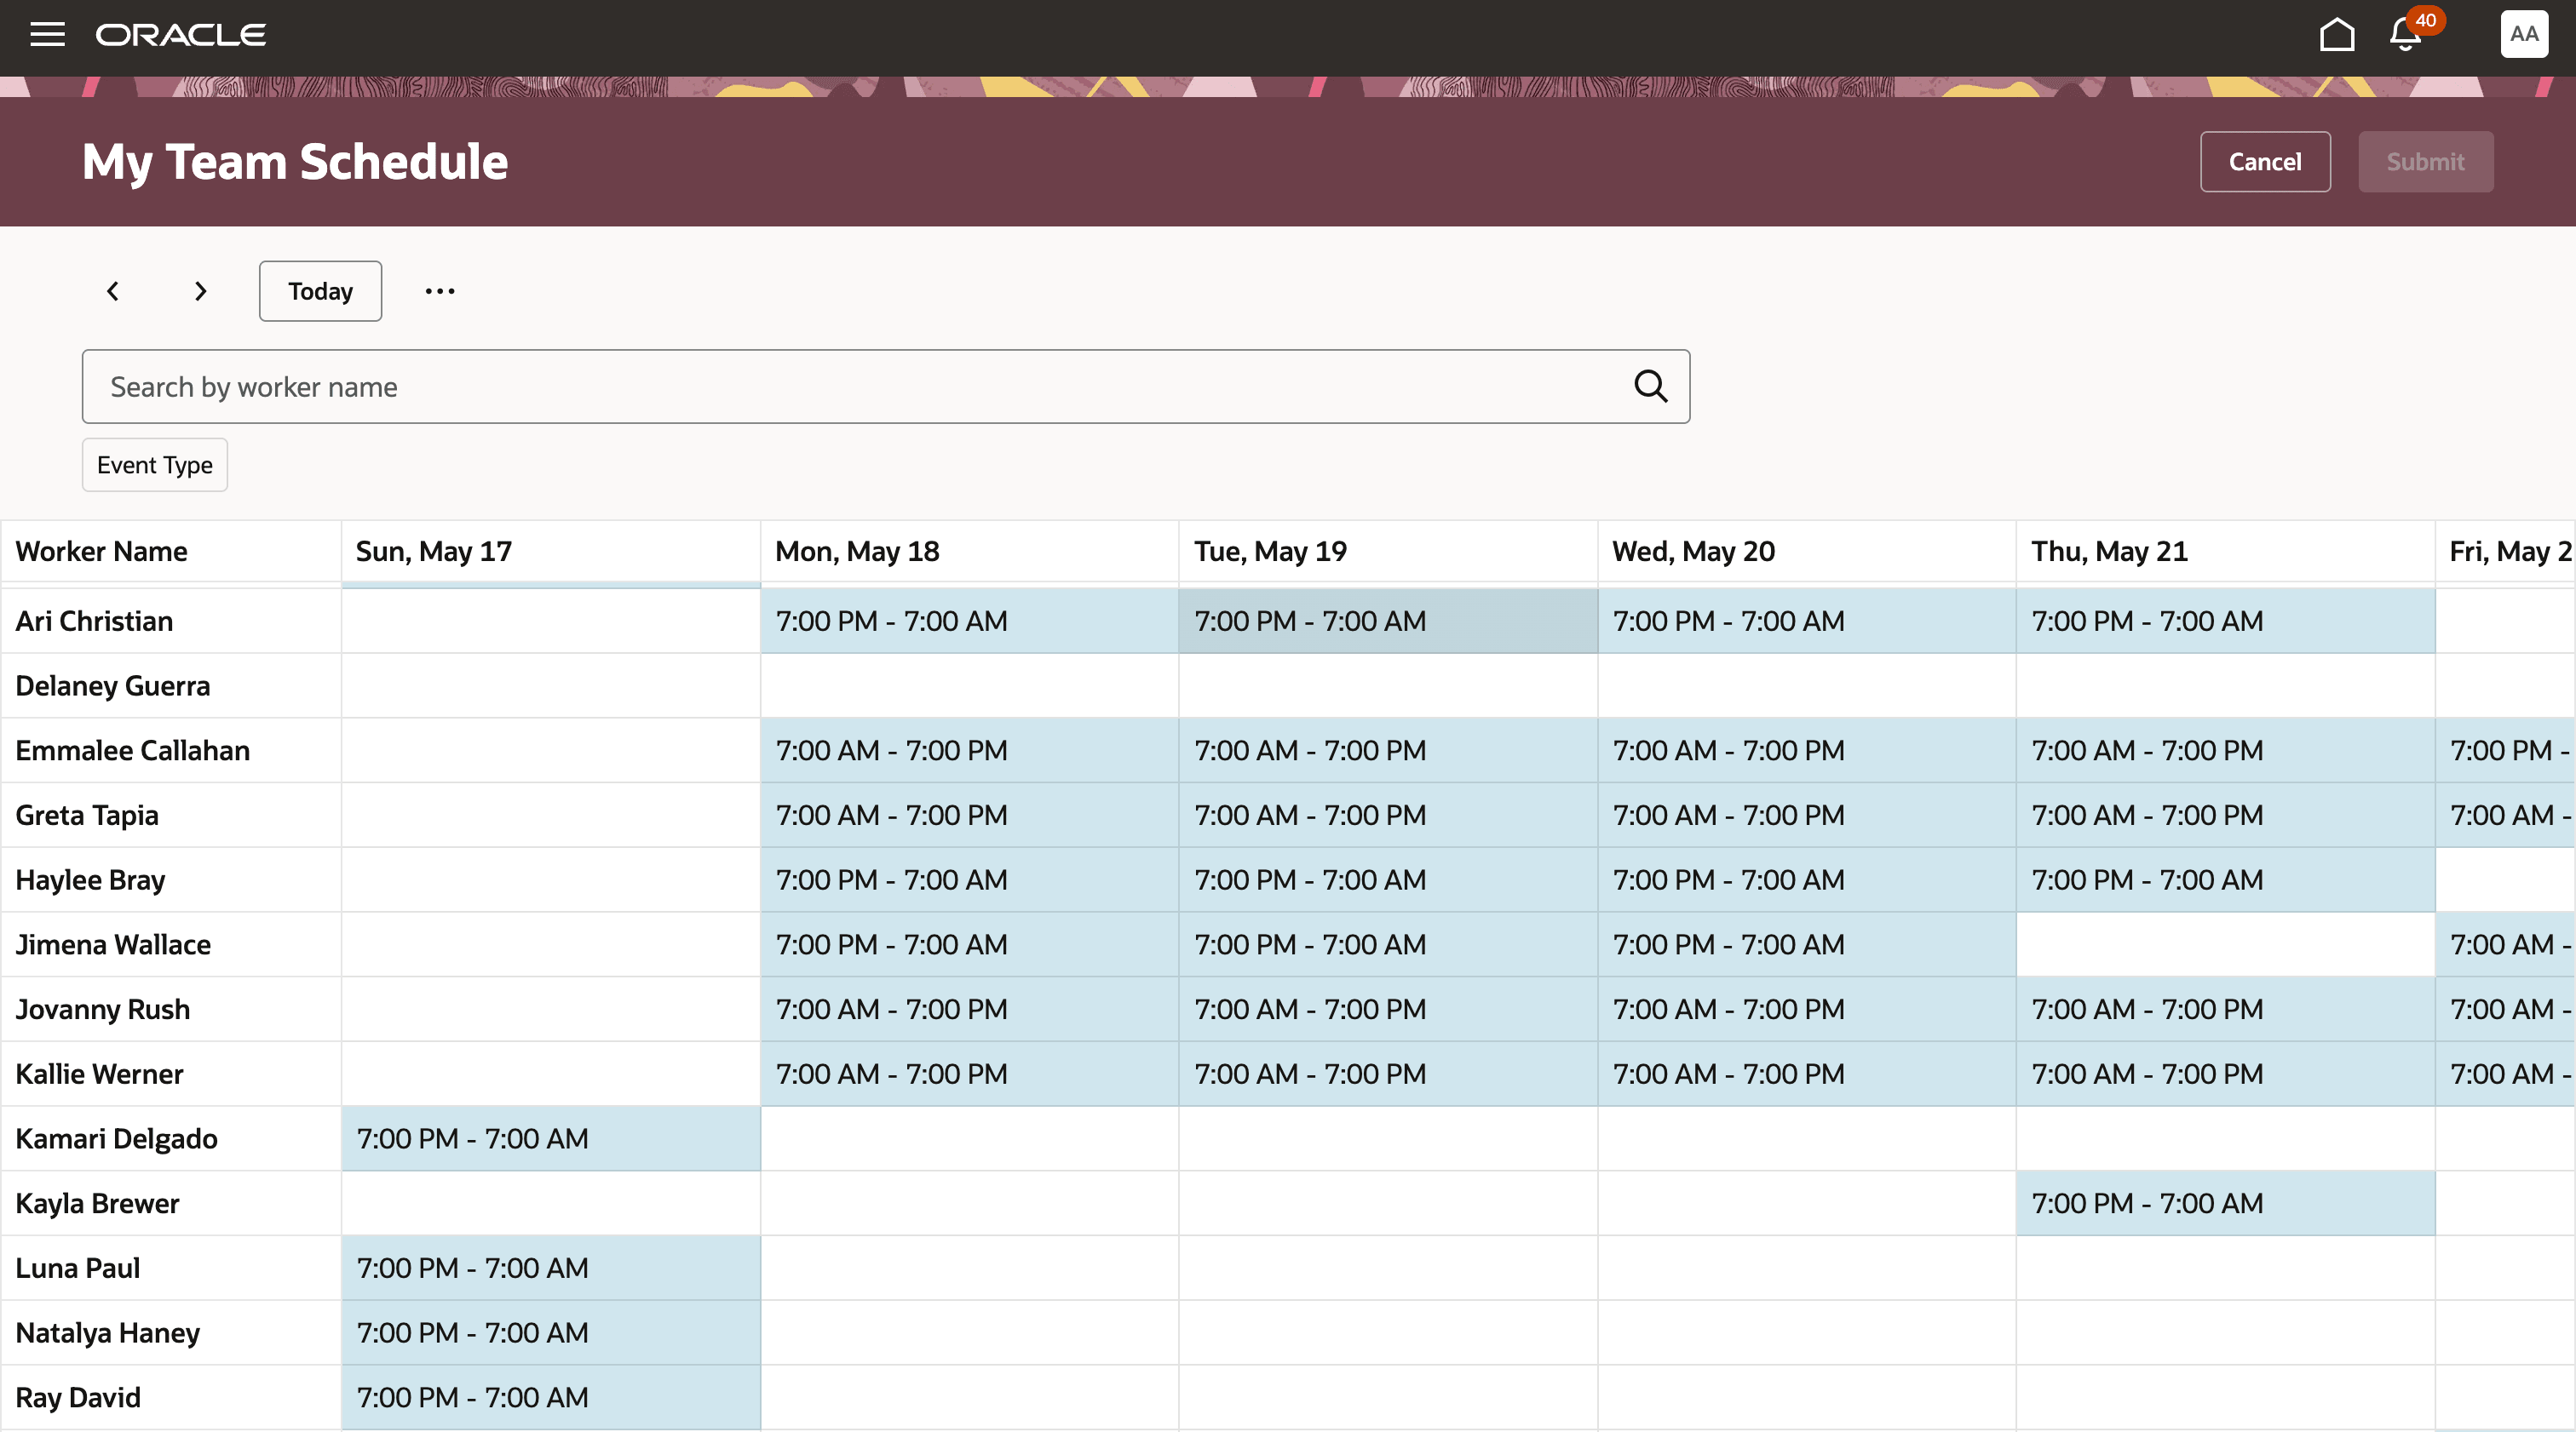2576x1432 pixels.
Task: Open Kallie Werner's Thursday May 21 shift
Action: coord(2226,1074)
